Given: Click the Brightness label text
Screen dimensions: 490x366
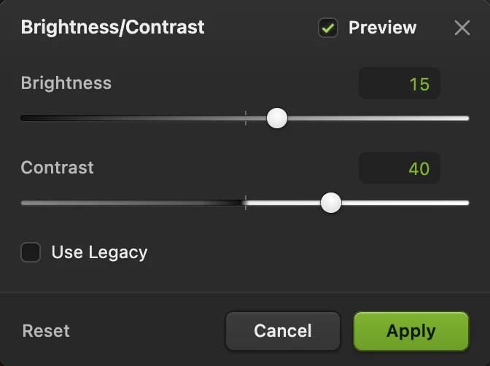Looking at the screenshot, I should 66,83.
